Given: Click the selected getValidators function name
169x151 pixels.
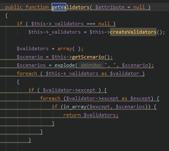Looking at the screenshot, I should tap(70, 7).
